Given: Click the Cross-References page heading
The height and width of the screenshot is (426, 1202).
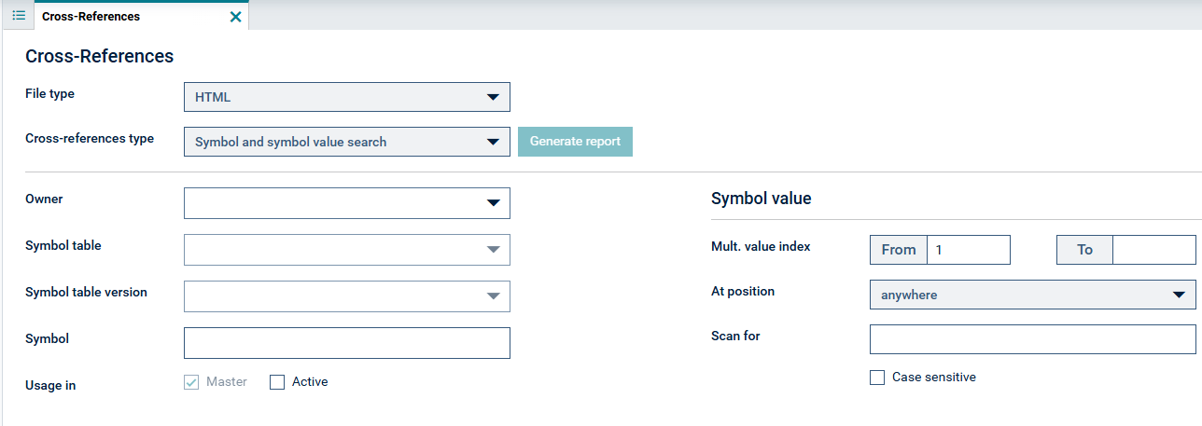Looking at the screenshot, I should tap(100, 56).
